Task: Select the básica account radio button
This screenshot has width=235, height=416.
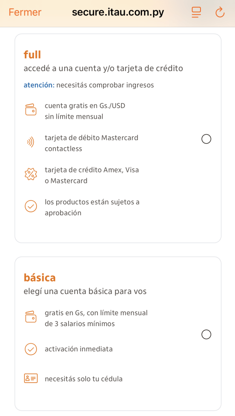Action: click(206, 334)
